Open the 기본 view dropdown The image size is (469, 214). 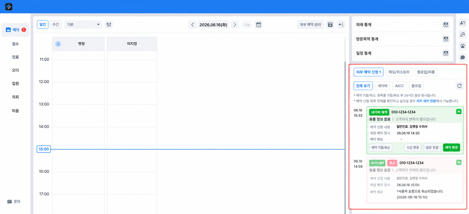[83, 25]
